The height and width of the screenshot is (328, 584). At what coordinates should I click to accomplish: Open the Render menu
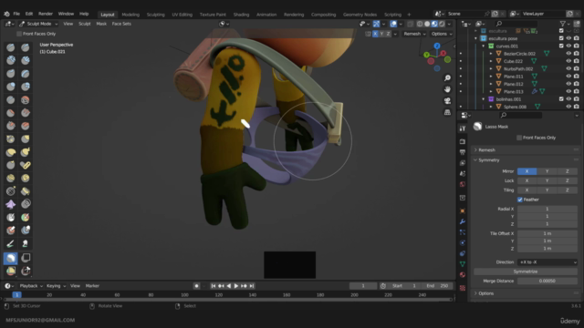(x=46, y=14)
